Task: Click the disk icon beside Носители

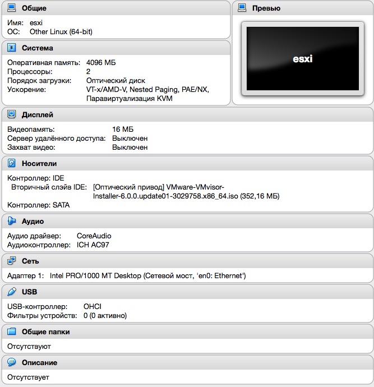Action: (11, 164)
